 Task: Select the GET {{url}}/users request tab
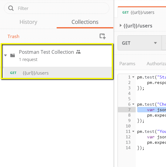(x=142, y=12)
